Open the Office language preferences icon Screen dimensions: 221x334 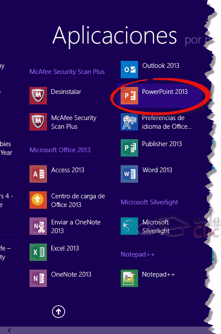pos(129,122)
